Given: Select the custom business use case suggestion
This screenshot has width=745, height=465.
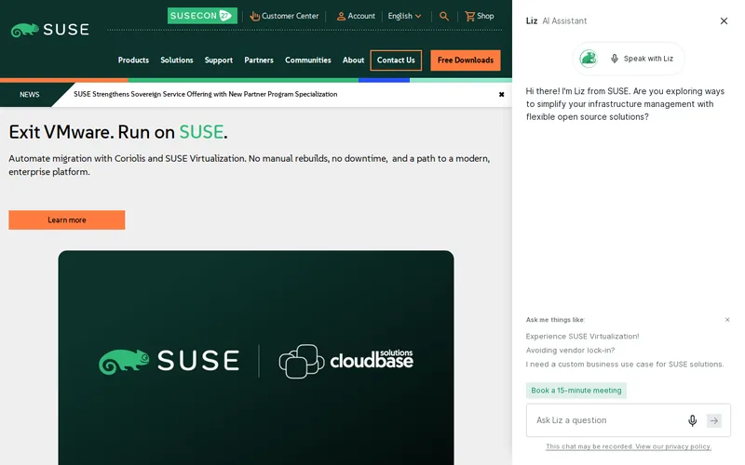Looking at the screenshot, I should click(625, 365).
